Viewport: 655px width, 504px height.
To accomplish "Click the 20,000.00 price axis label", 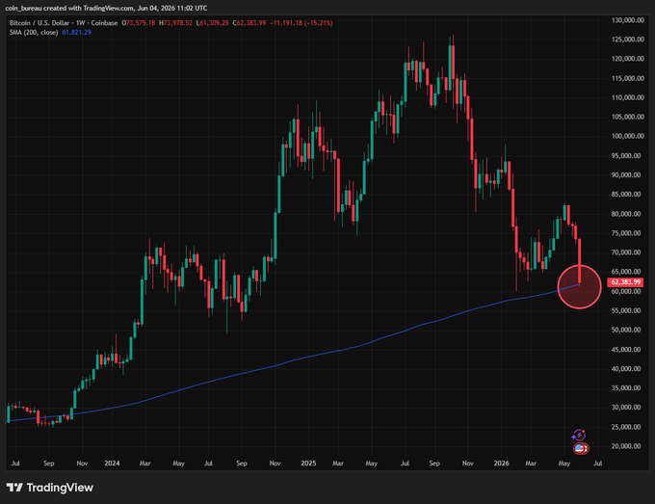I will pos(626,446).
